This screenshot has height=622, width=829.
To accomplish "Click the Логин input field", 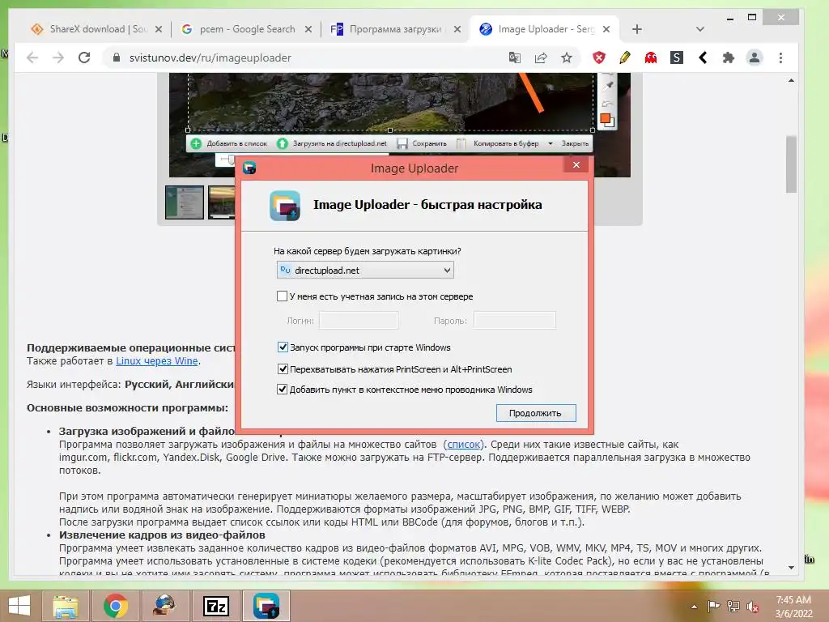I will tap(359, 321).
